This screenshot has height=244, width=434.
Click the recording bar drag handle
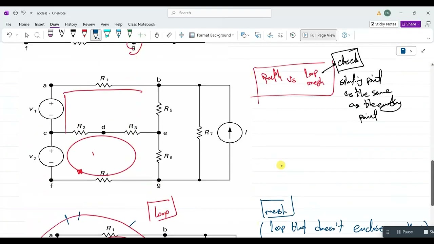[x=388, y=232]
